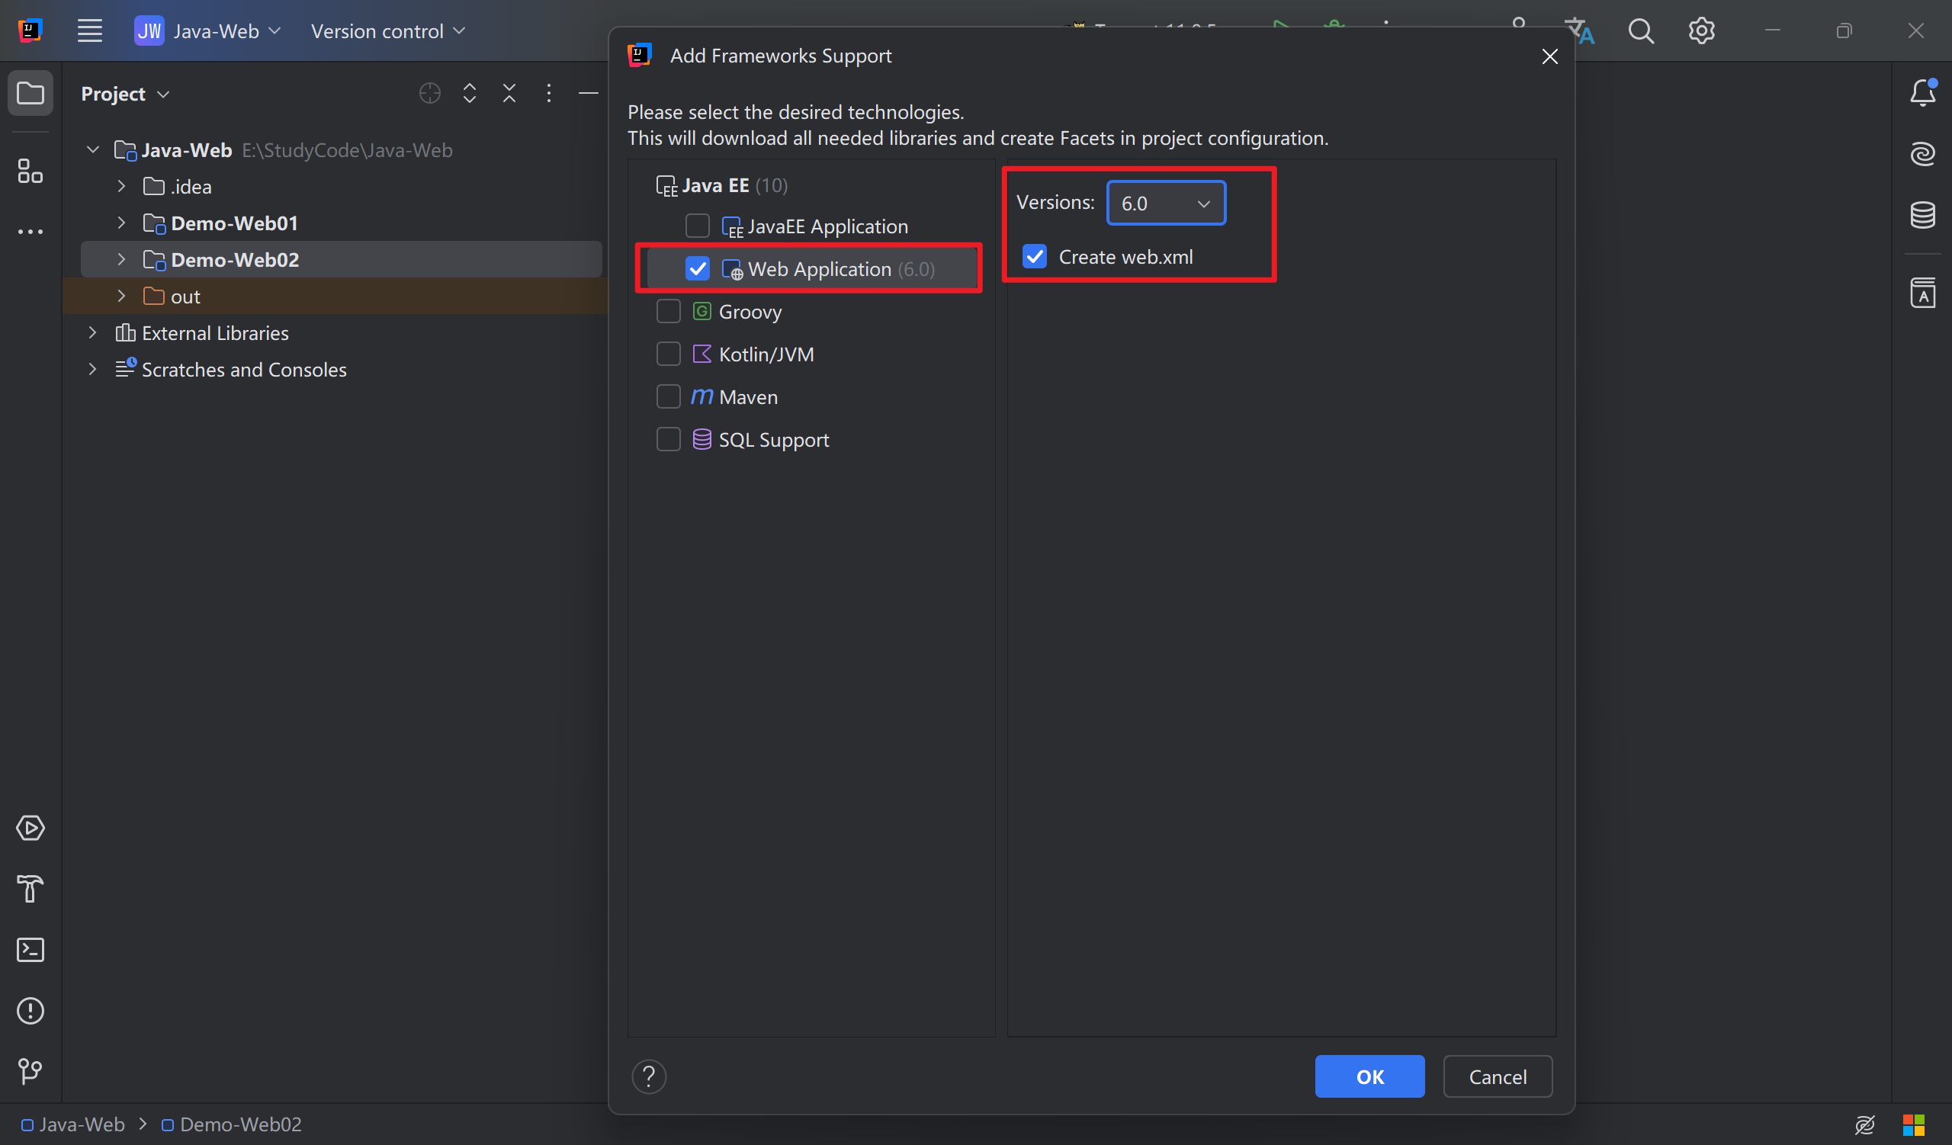Viewport: 1952px width, 1145px height.
Task: Open the AI Assistant spiral icon
Action: point(1922,154)
